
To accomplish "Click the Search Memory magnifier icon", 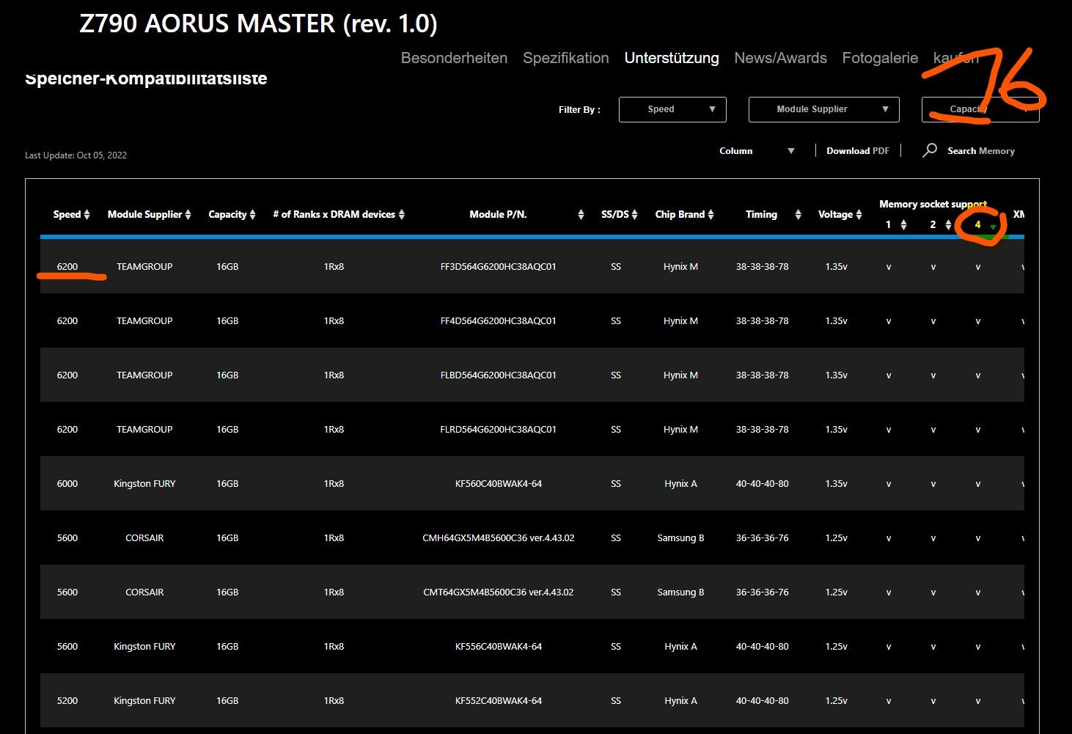I will click(930, 150).
